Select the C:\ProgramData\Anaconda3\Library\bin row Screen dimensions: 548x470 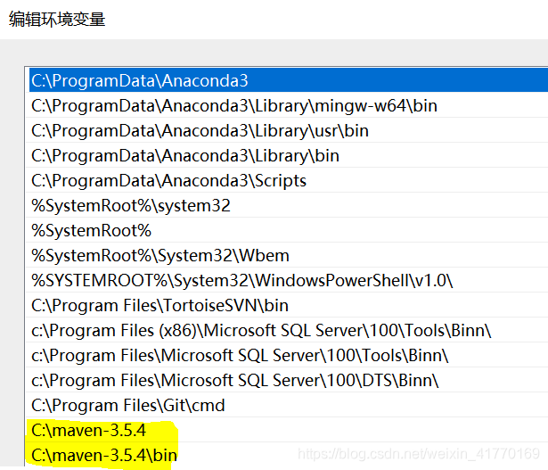click(289, 155)
